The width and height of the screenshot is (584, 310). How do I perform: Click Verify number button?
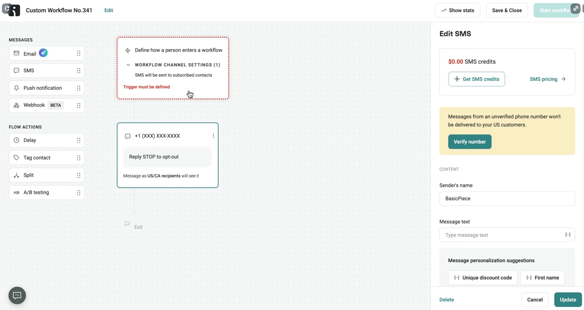[470, 142]
